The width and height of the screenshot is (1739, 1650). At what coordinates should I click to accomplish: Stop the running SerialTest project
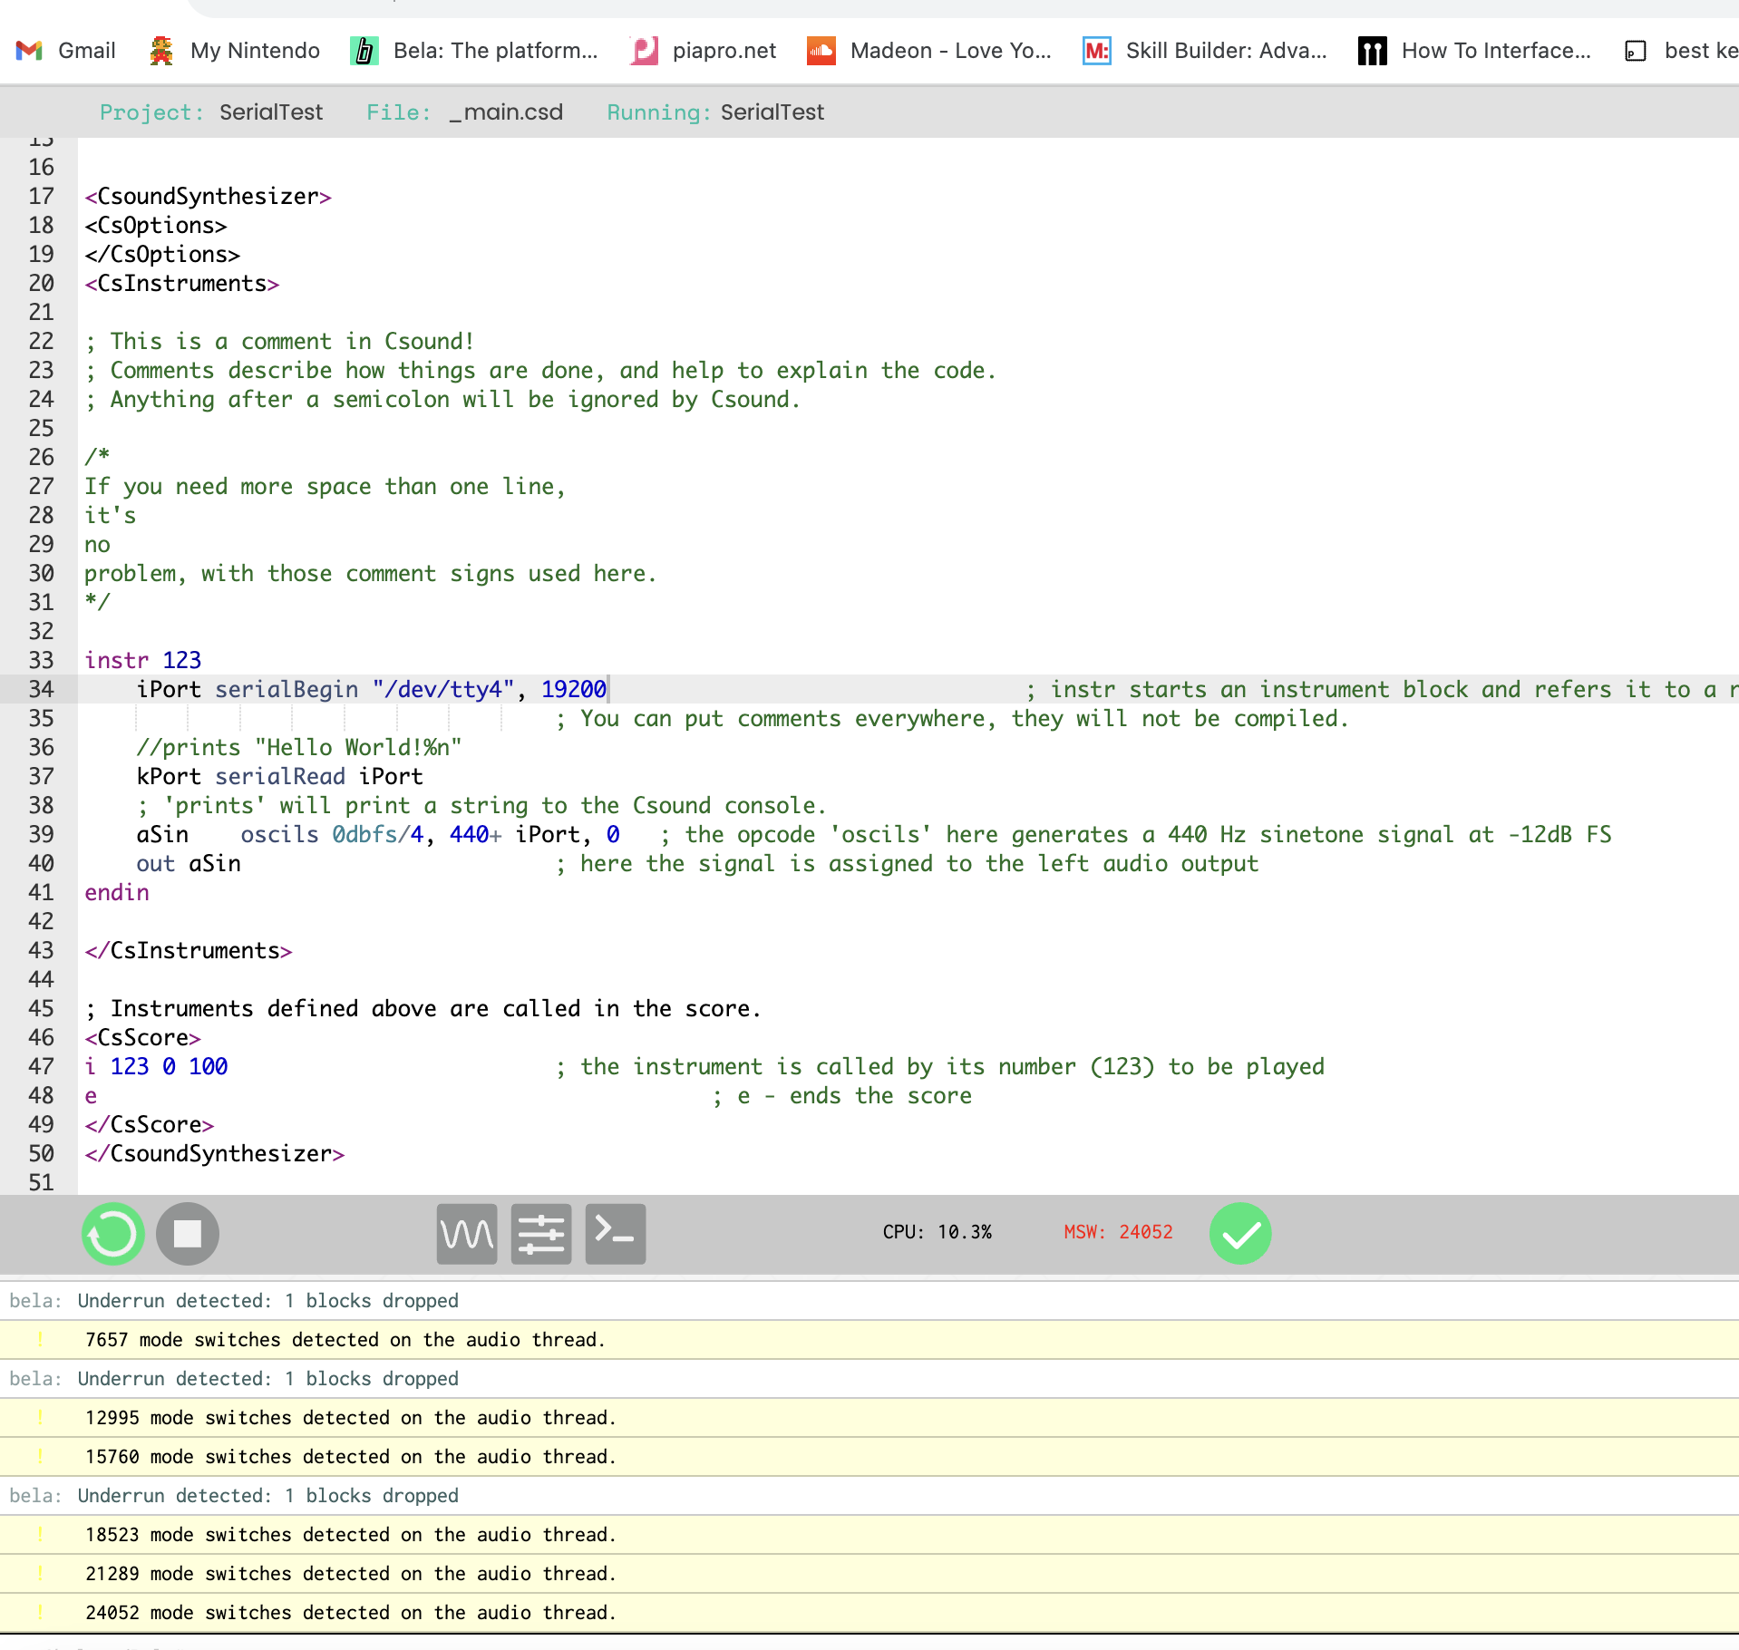[x=188, y=1234]
